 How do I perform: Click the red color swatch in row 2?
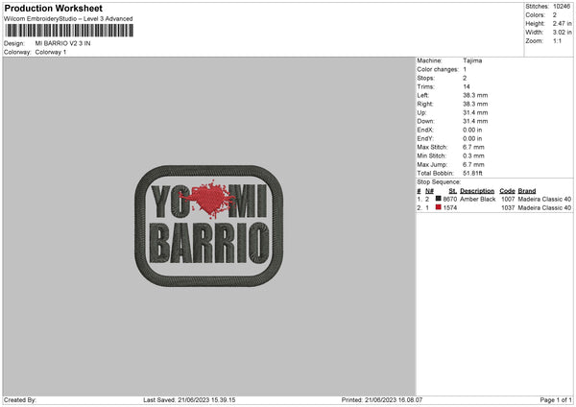[x=439, y=207]
